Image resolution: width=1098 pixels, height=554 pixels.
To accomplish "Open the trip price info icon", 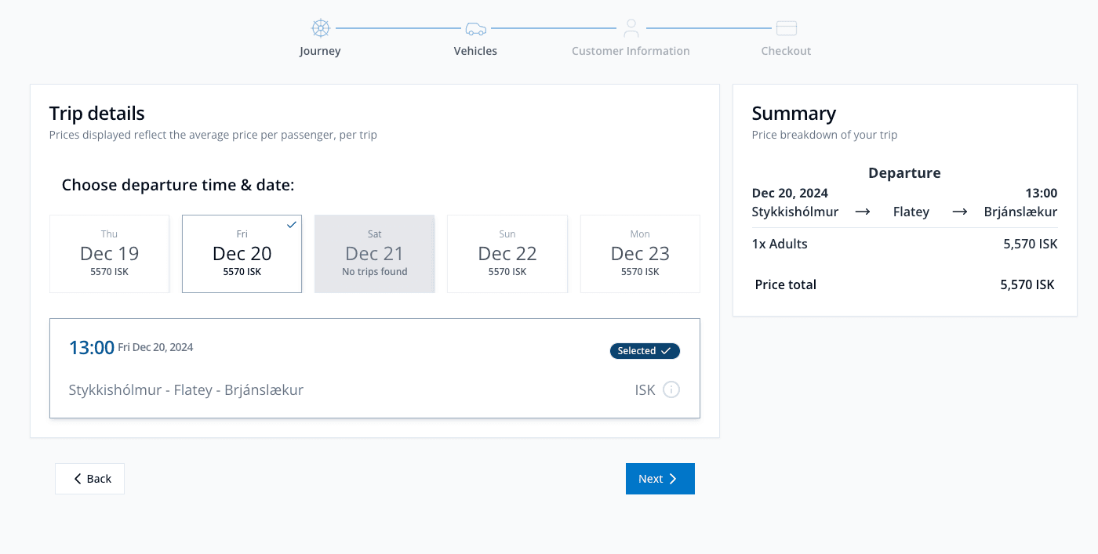I will (671, 389).
